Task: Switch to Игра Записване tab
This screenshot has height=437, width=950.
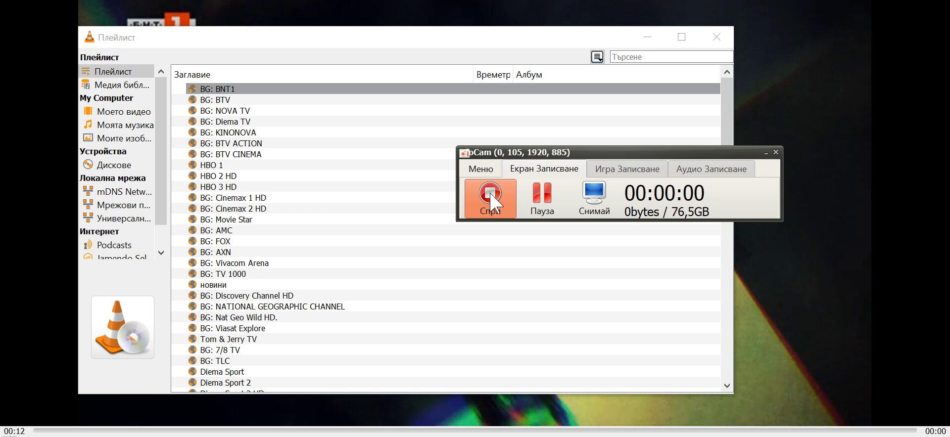Action: click(627, 169)
